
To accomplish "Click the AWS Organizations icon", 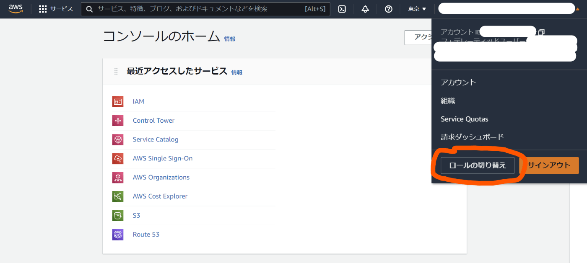I will tap(118, 178).
